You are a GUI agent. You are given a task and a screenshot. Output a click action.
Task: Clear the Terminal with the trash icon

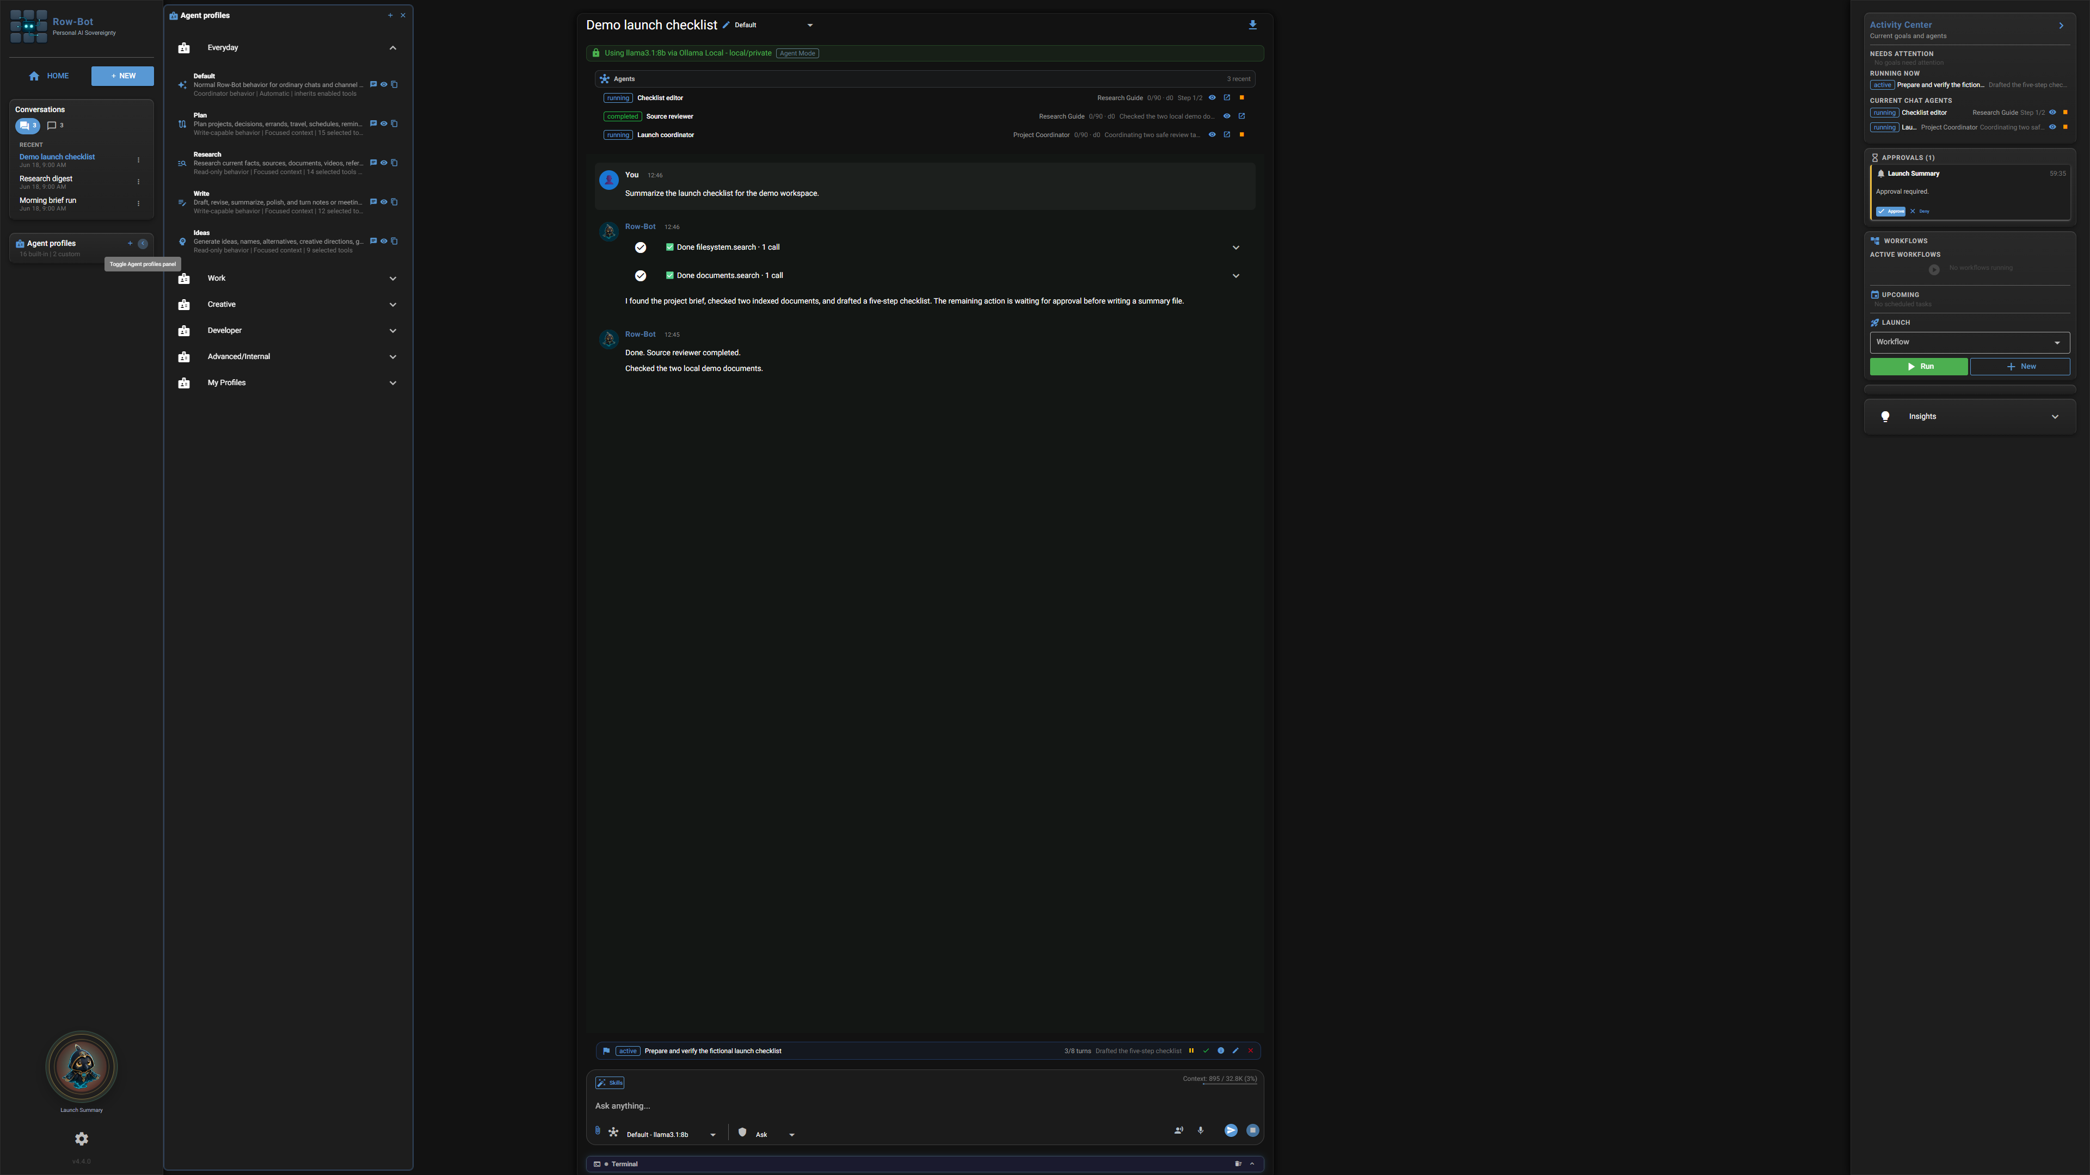(x=1238, y=1164)
